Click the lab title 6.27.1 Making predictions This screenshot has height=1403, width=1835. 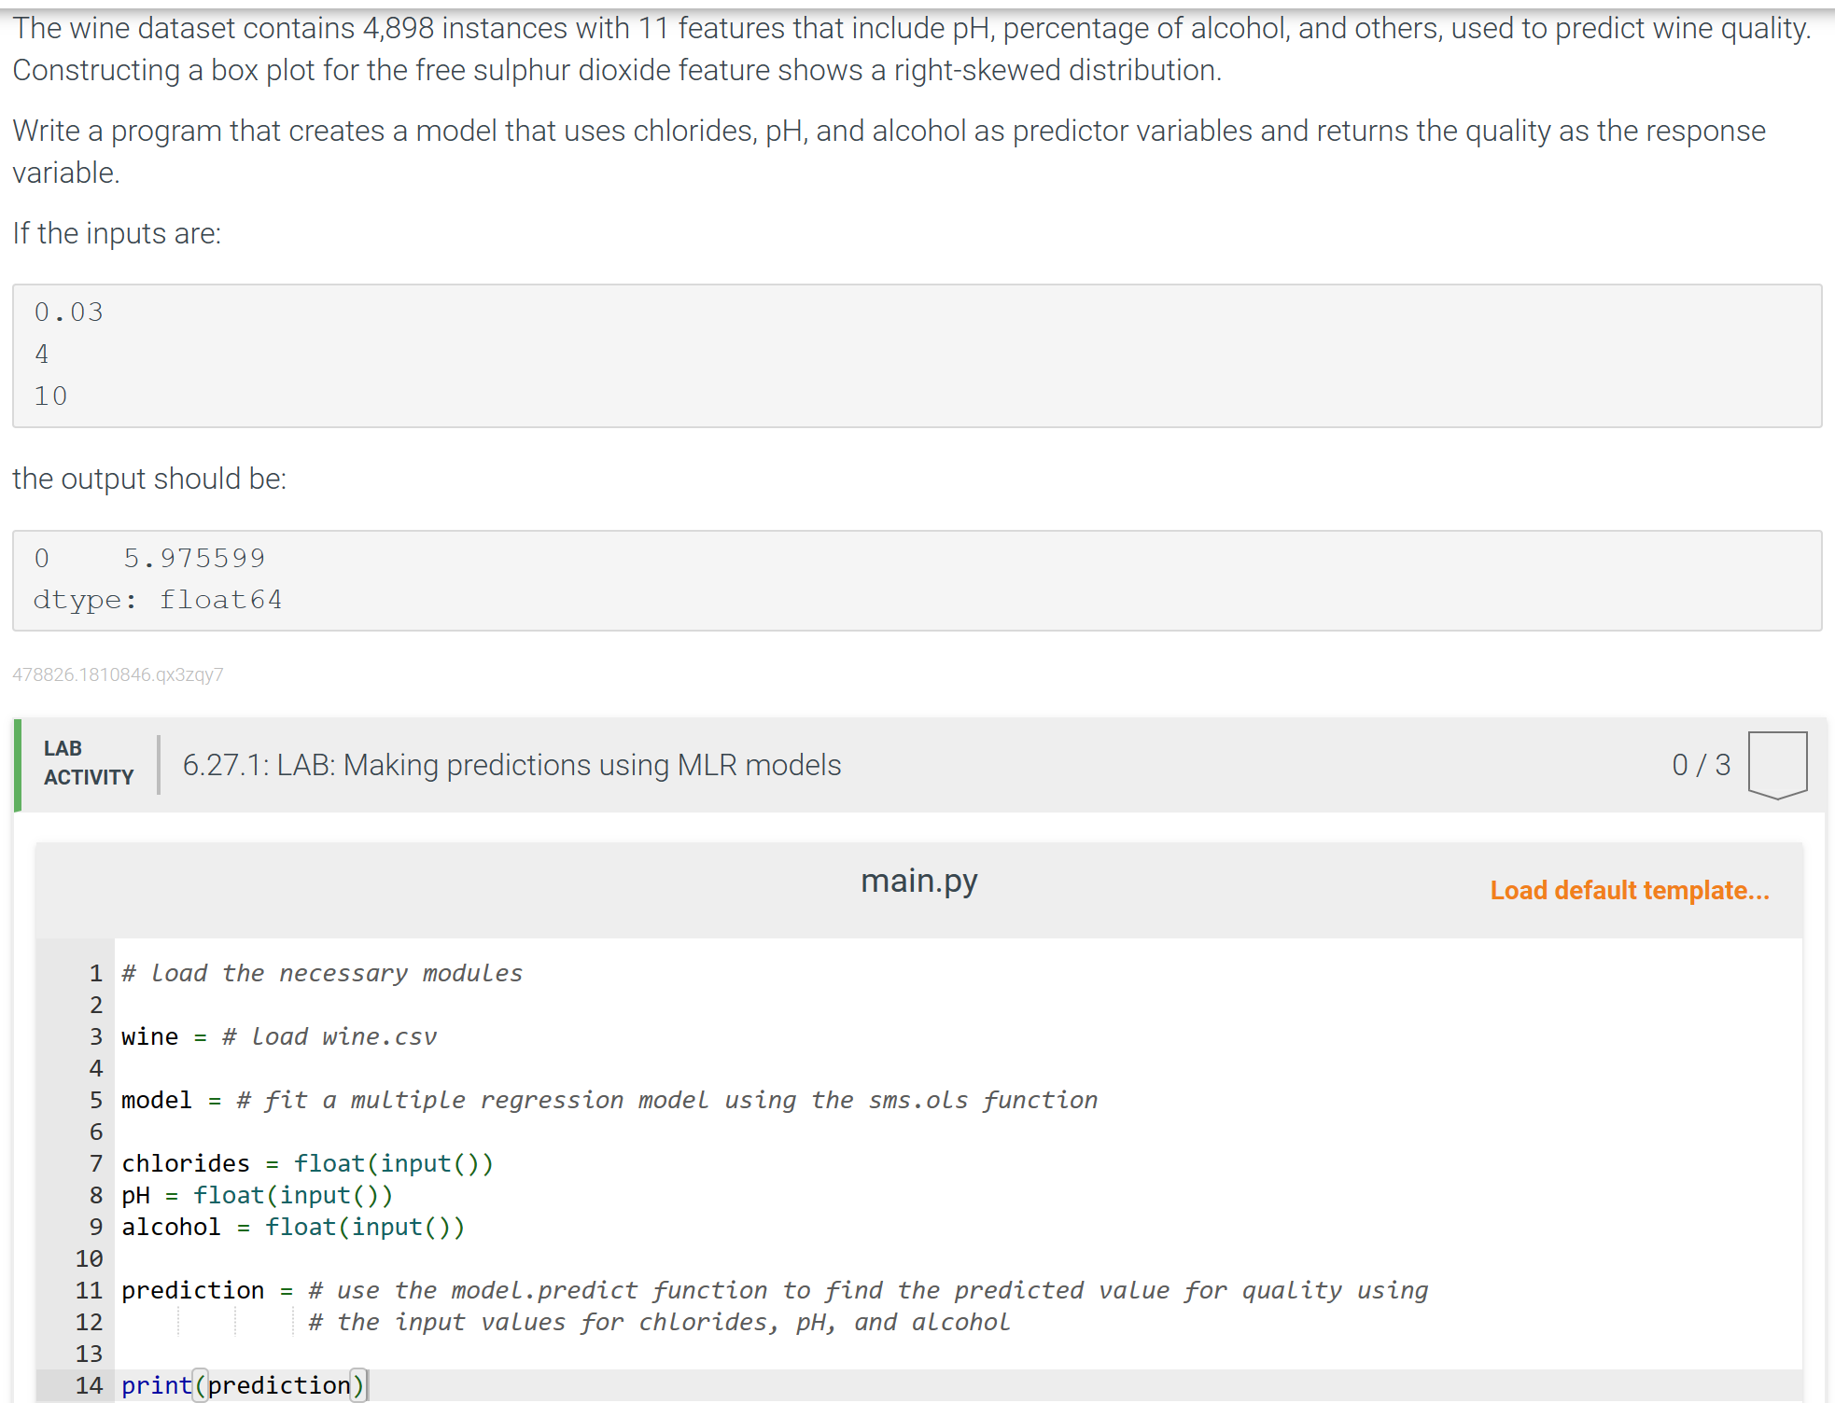(x=511, y=765)
